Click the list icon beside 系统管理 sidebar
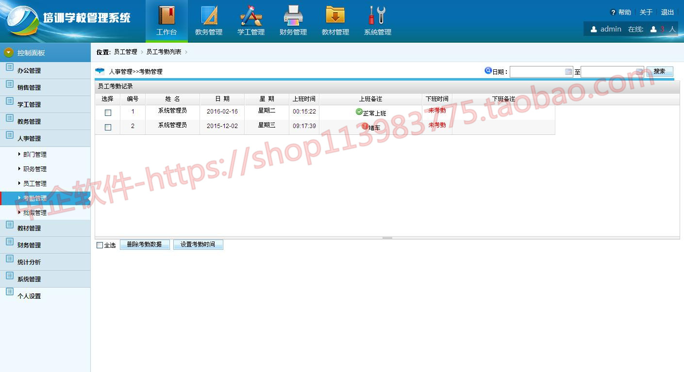This screenshot has height=372, width=684. tap(9, 275)
